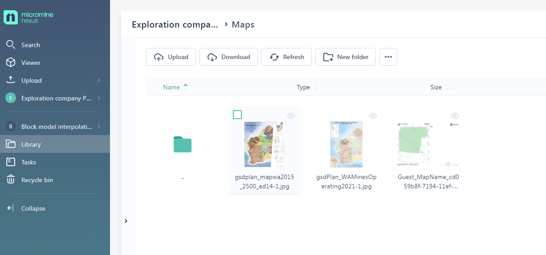Screen dimensions: 546x255
Task: Open gsdPlan_WAMinesOperating2021 map thumbnail
Action: [x=346, y=144]
